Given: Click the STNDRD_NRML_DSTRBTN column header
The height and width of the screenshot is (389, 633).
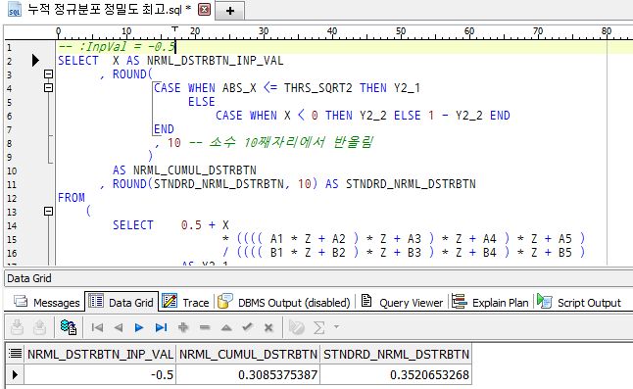Looking at the screenshot, I should [396, 354].
